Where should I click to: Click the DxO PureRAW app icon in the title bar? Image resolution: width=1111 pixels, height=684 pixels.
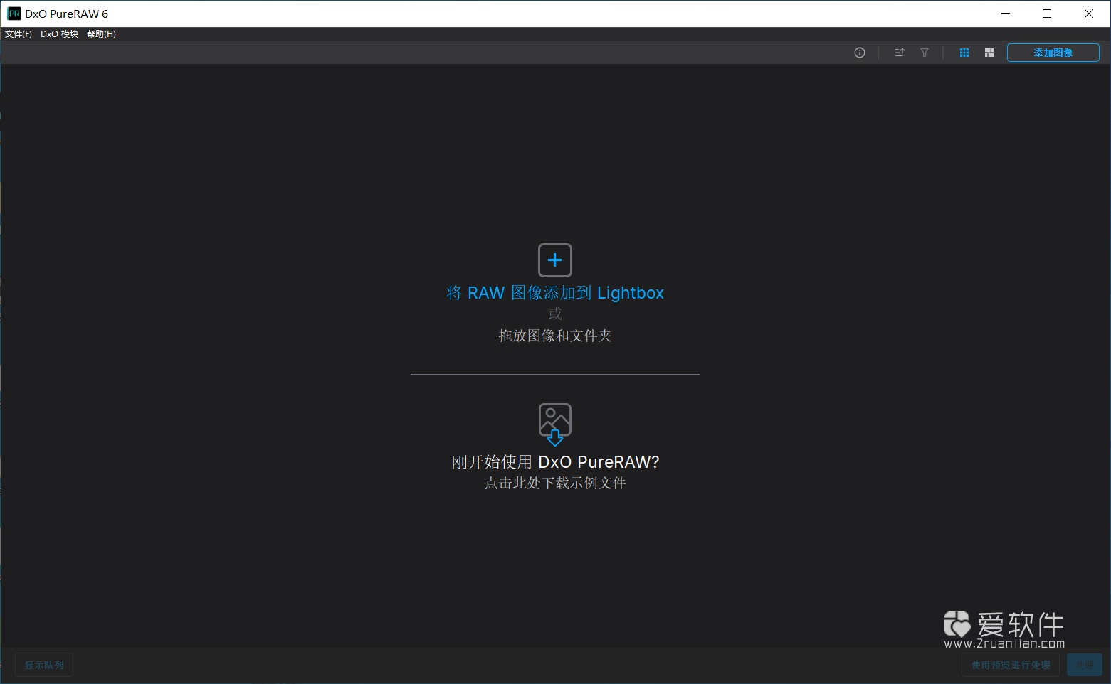(x=14, y=14)
